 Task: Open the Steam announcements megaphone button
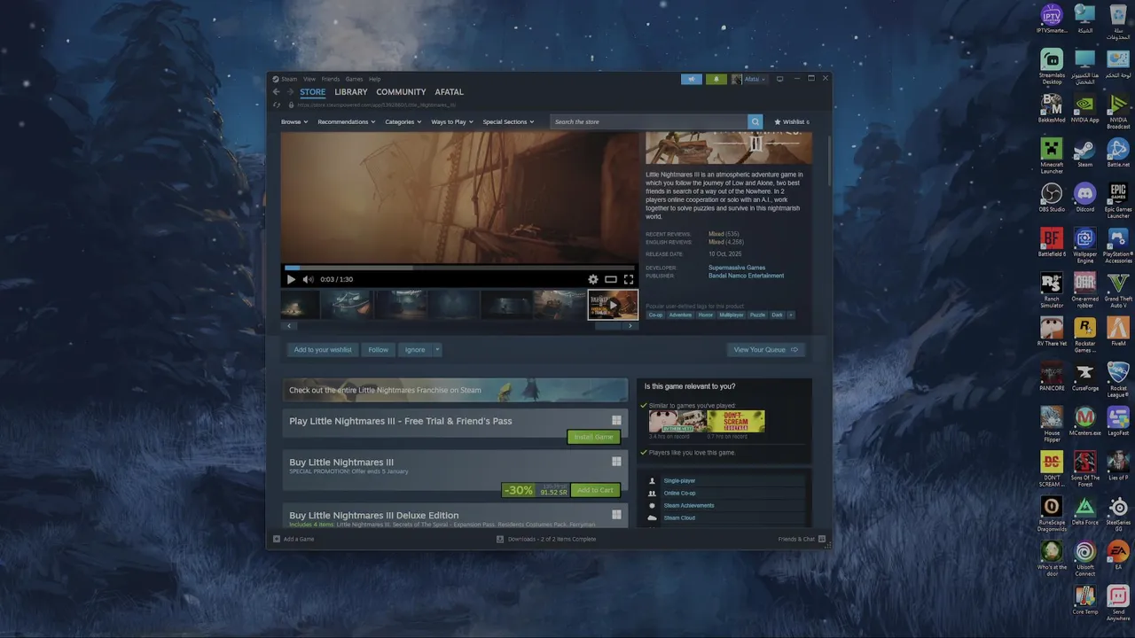click(692, 79)
